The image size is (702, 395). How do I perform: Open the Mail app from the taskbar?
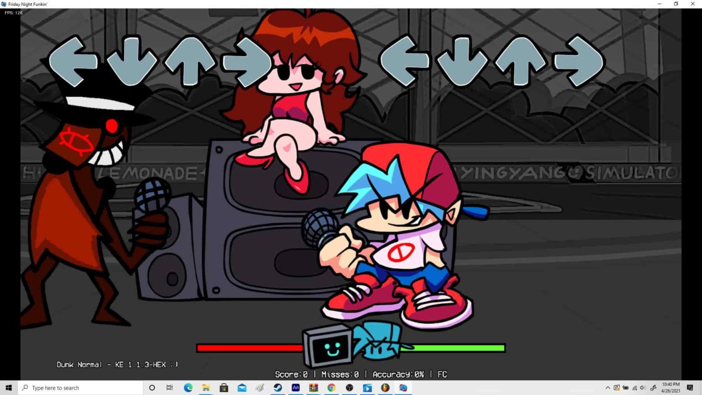[241, 388]
